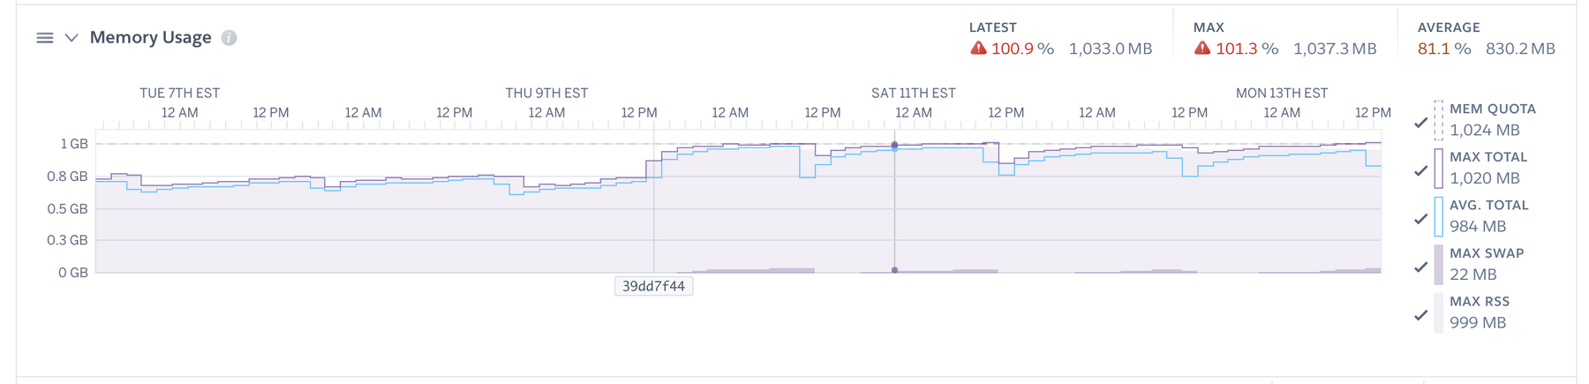
Task: Toggle the AVG. TOTAL series checkmark
Action: tap(1420, 219)
